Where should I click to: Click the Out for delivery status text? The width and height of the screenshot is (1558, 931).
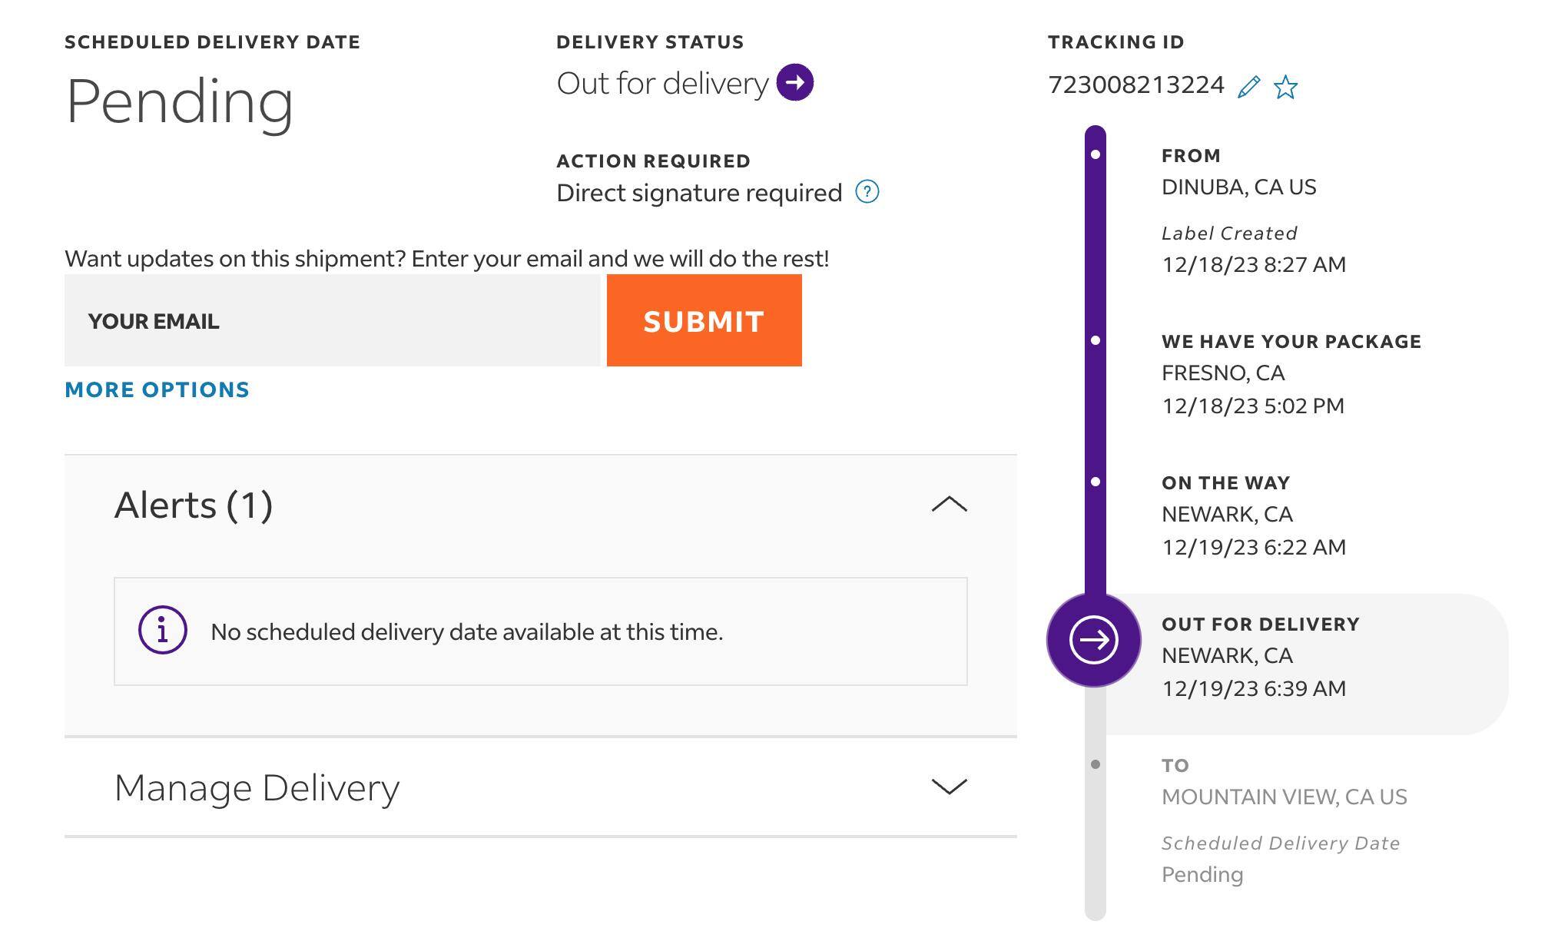point(662,83)
